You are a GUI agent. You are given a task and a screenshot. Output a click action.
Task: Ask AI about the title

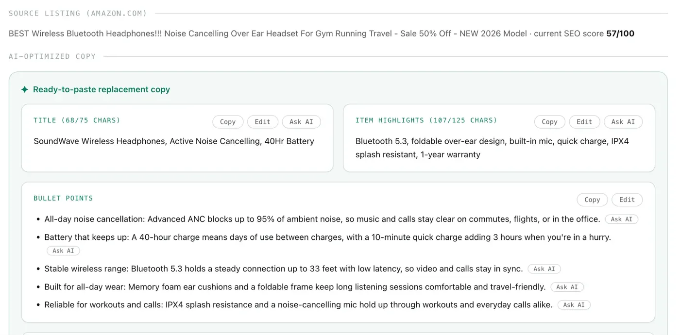301,122
